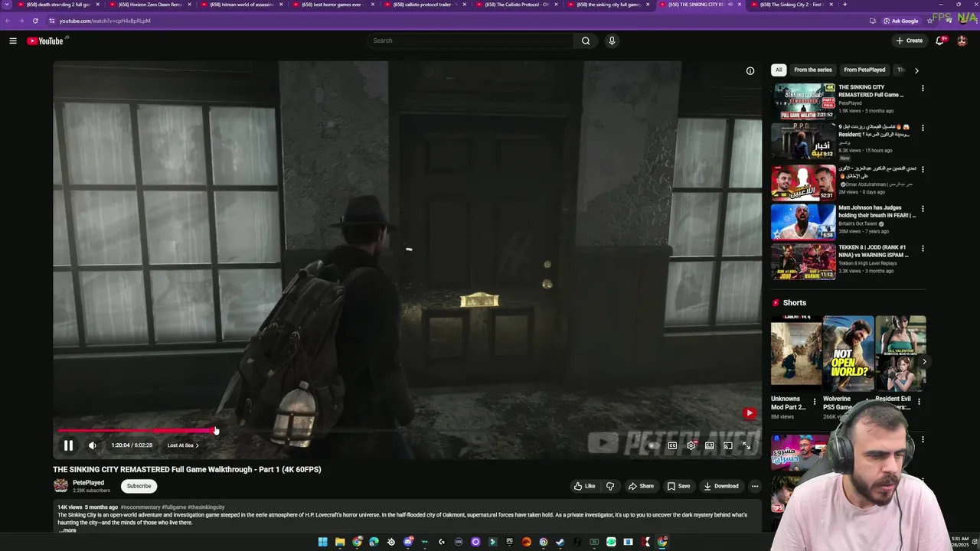Like this video
The height and width of the screenshot is (551, 980).
tap(584, 486)
